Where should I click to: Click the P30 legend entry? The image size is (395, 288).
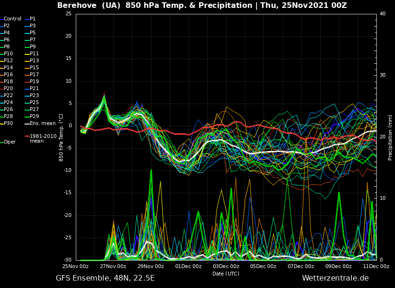click(x=8, y=124)
